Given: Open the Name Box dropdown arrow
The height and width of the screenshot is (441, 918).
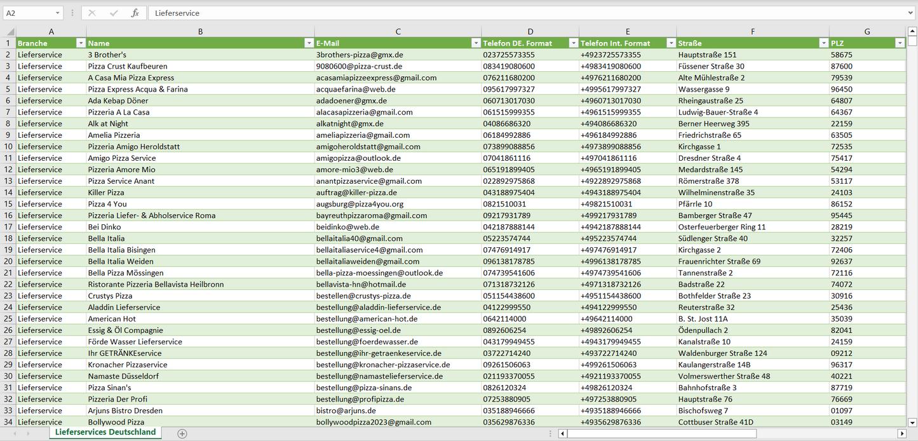Looking at the screenshot, I should point(57,13).
